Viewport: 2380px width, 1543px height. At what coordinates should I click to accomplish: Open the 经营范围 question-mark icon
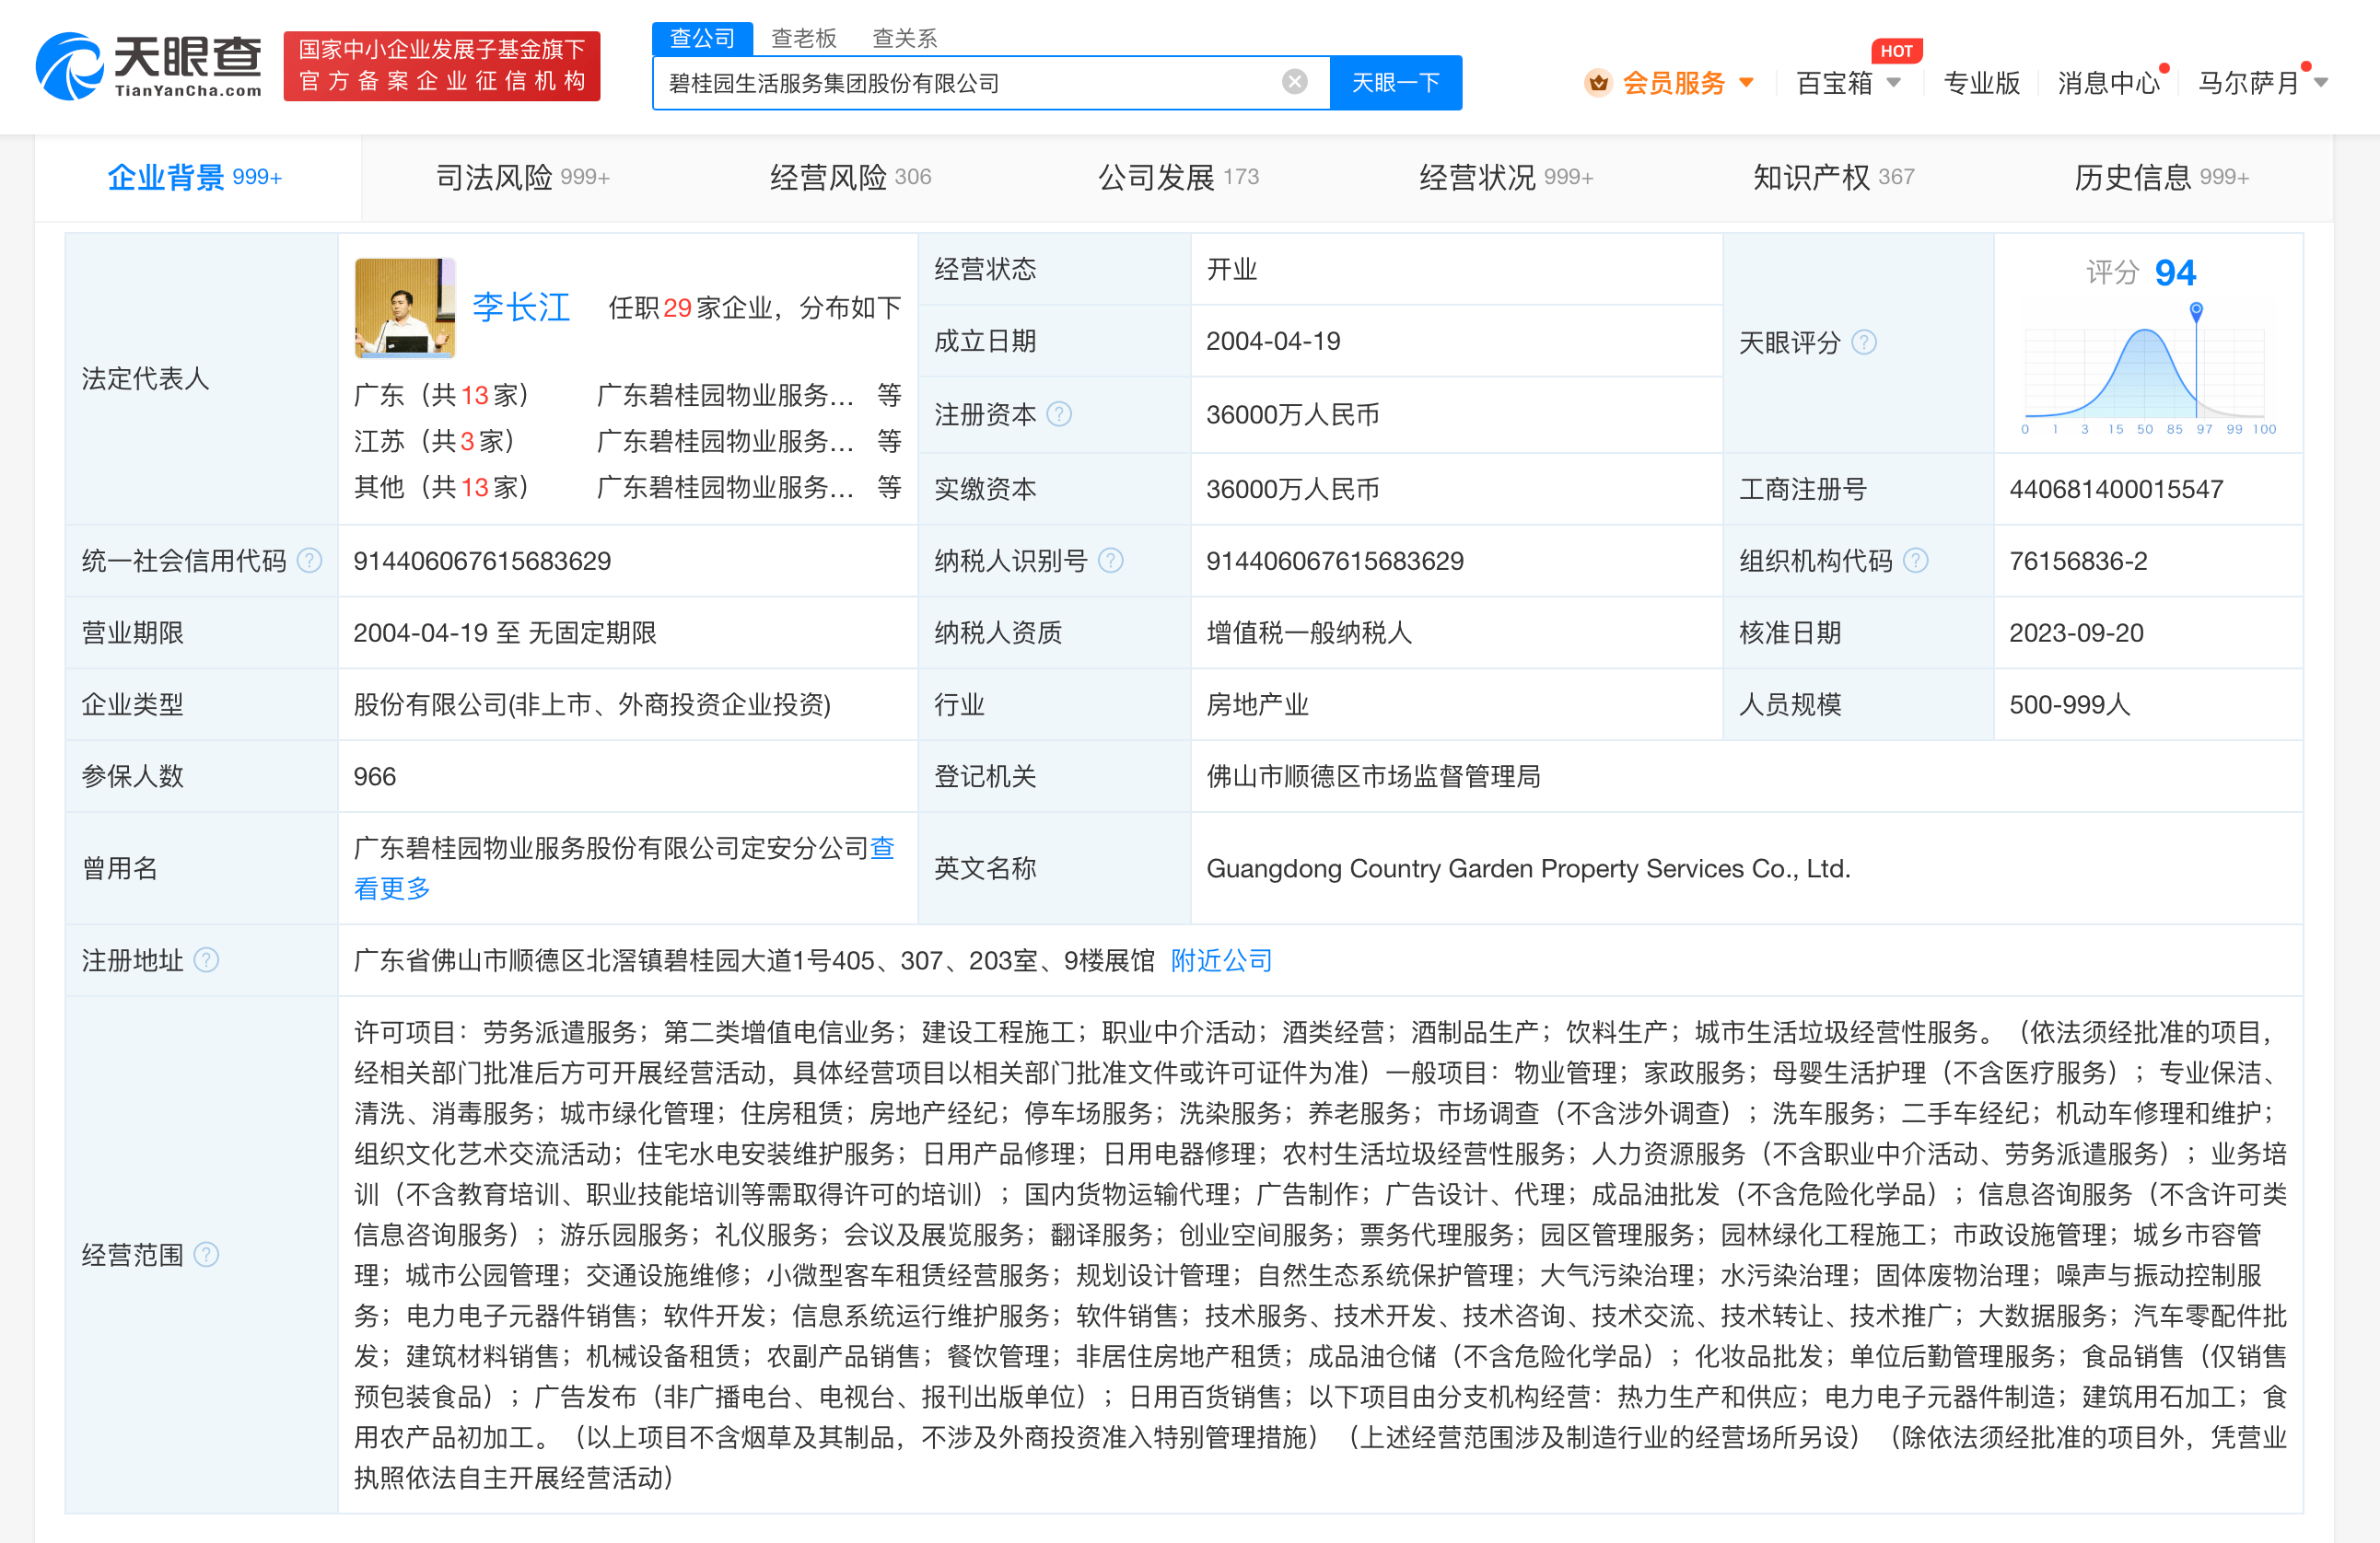pyautogui.click(x=208, y=1256)
